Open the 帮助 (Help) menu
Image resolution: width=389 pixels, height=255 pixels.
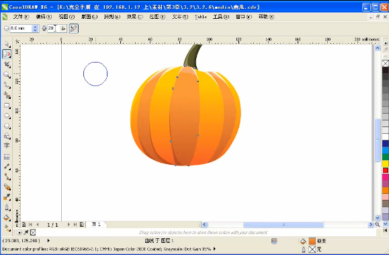[x=266, y=17]
